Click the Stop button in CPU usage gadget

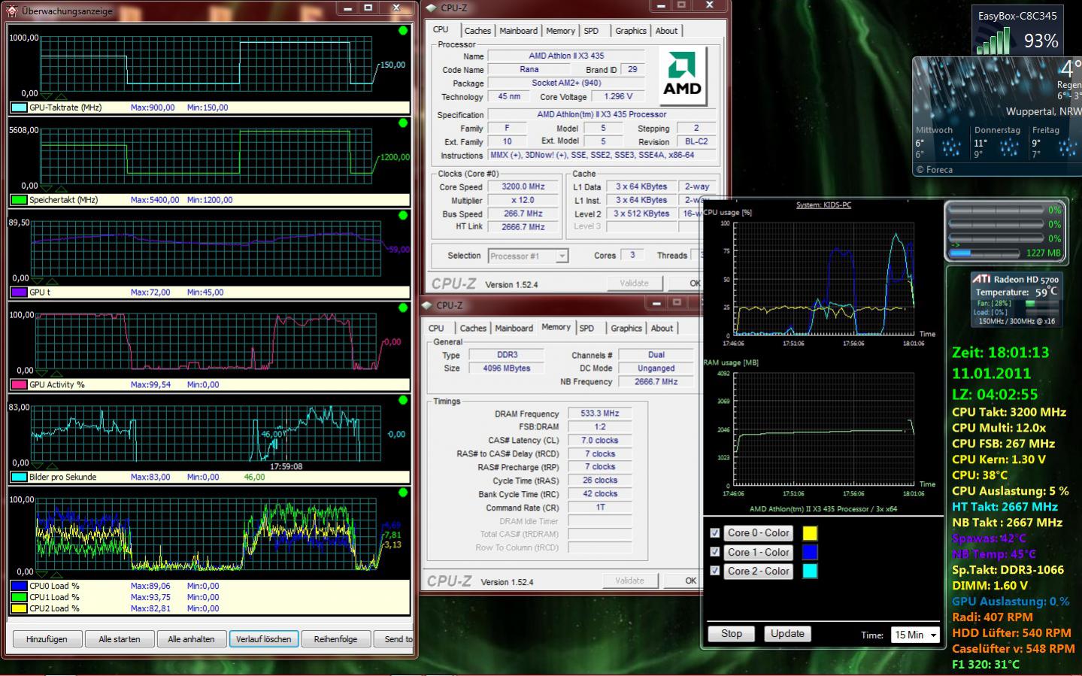pyautogui.click(x=732, y=634)
